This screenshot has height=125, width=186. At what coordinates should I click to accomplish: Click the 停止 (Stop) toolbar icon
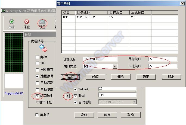tap(27, 24)
